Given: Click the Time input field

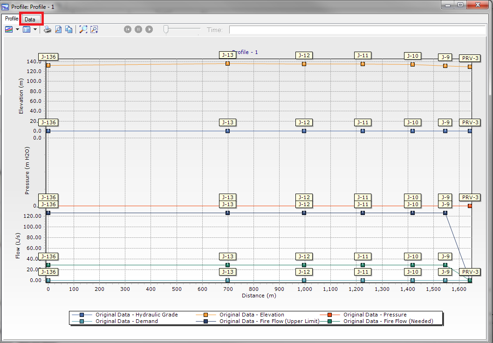Looking at the screenshot, I should click(x=357, y=30).
